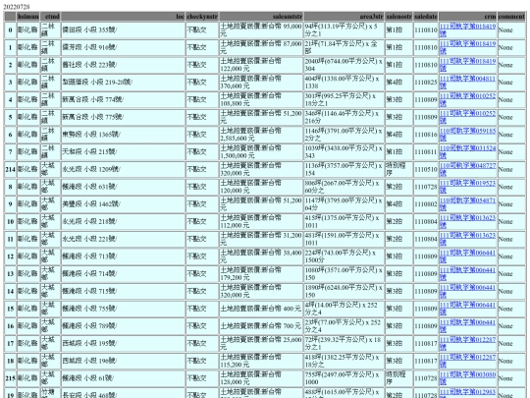
Task: Open the crm link in row 18
Action: point(467,361)
